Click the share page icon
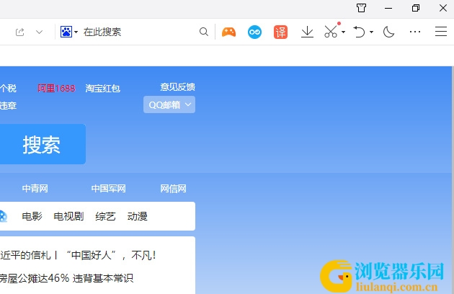 click(x=19, y=32)
